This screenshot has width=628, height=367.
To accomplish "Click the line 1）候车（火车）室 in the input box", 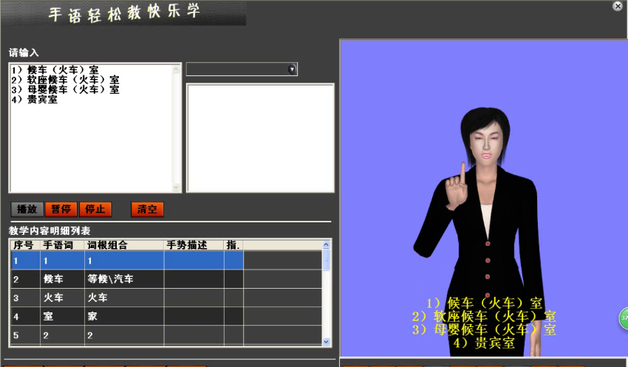I will tap(55, 70).
